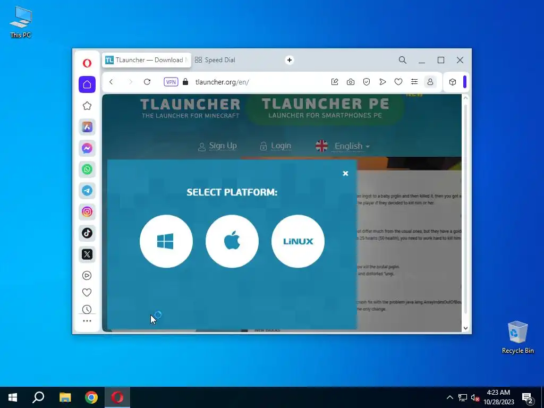Choose the Linux platform download
This screenshot has height=408, width=544.
(x=297, y=241)
